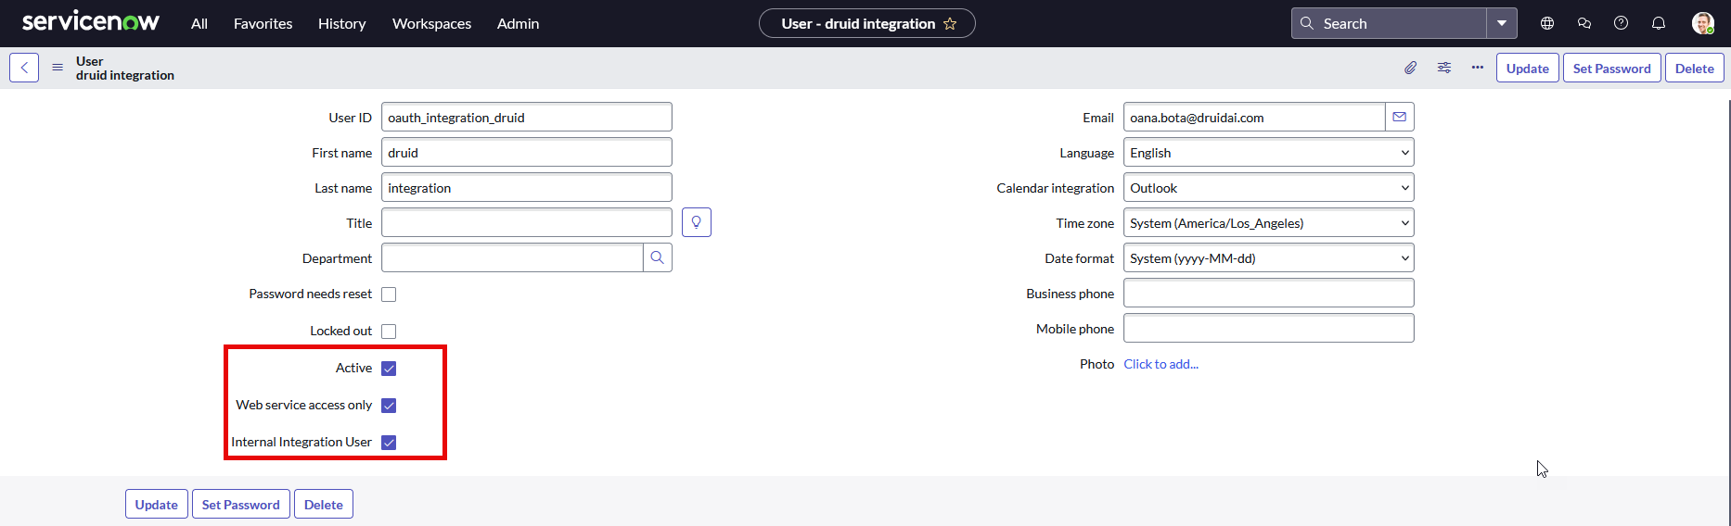The image size is (1731, 526).
Task: Open the Language dropdown
Action: [x=1268, y=153]
